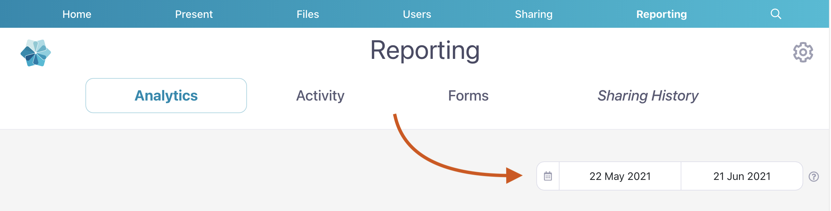Click the large Reporting page heading
Image resolution: width=831 pixels, height=211 pixels.
[425, 50]
